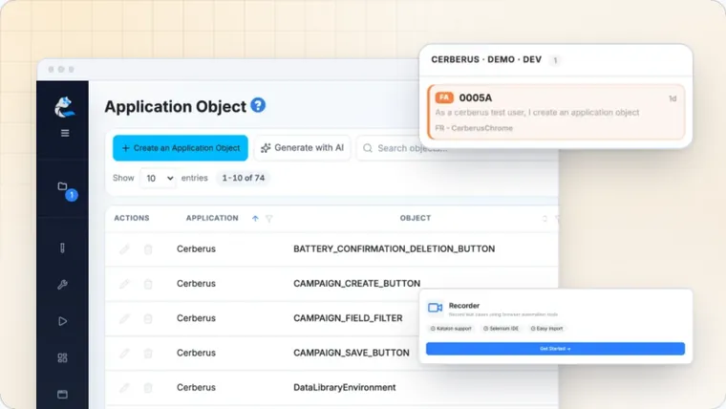Click Cerberus in the CAMPAIGN_SAVE_BUTTON row
The image size is (726, 409).
[x=196, y=353]
